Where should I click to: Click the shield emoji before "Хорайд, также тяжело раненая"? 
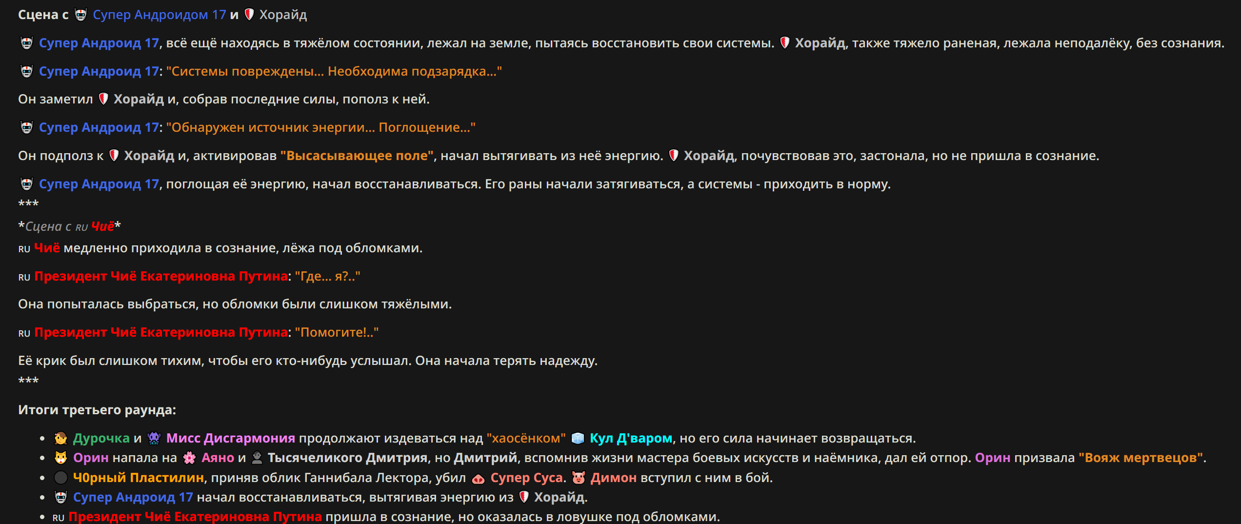(784, 43)
